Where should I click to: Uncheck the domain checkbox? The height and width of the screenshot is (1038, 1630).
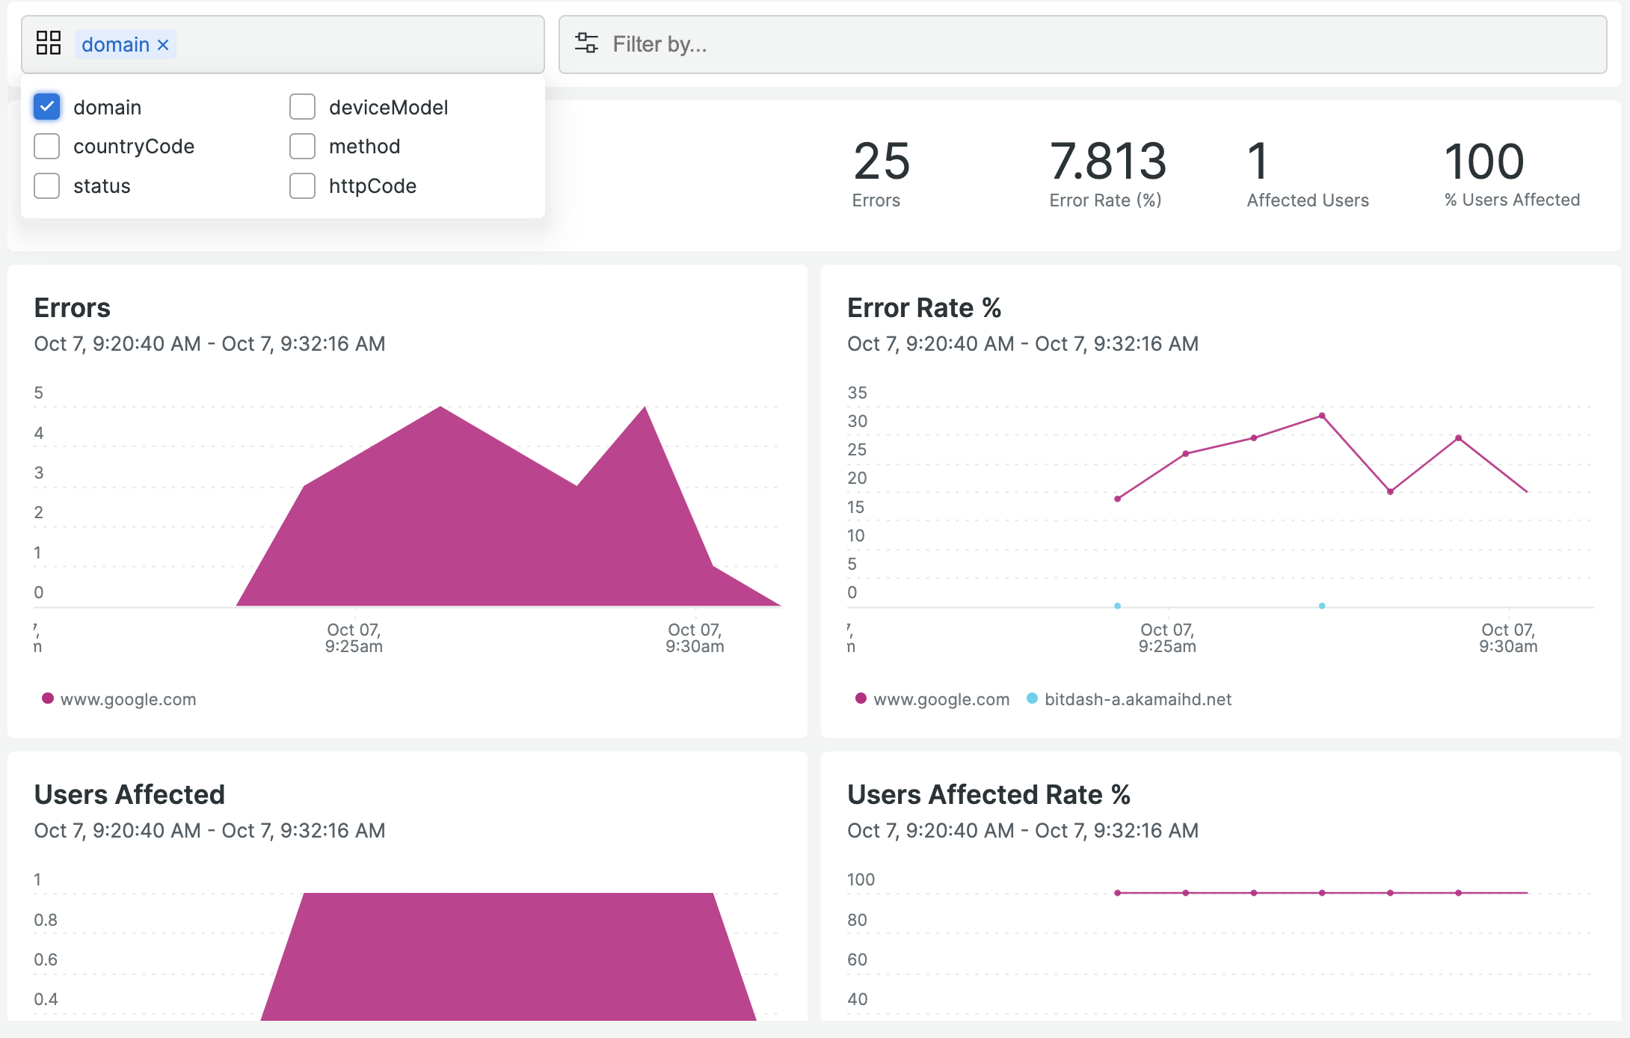tap(46, 107)
